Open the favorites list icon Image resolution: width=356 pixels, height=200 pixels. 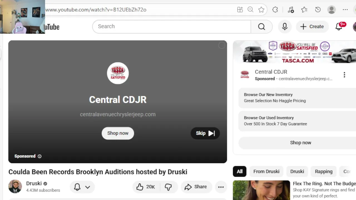(x=304, y=10)
